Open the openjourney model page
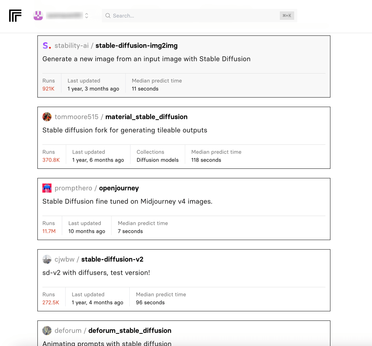Screen dimensions: 372x346 [119, 188]
